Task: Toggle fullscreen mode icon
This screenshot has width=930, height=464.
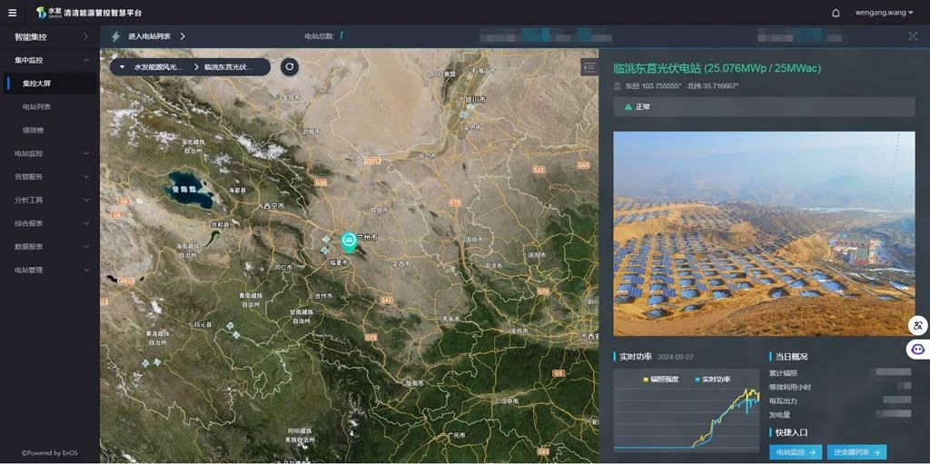Action: pos(913,36)
